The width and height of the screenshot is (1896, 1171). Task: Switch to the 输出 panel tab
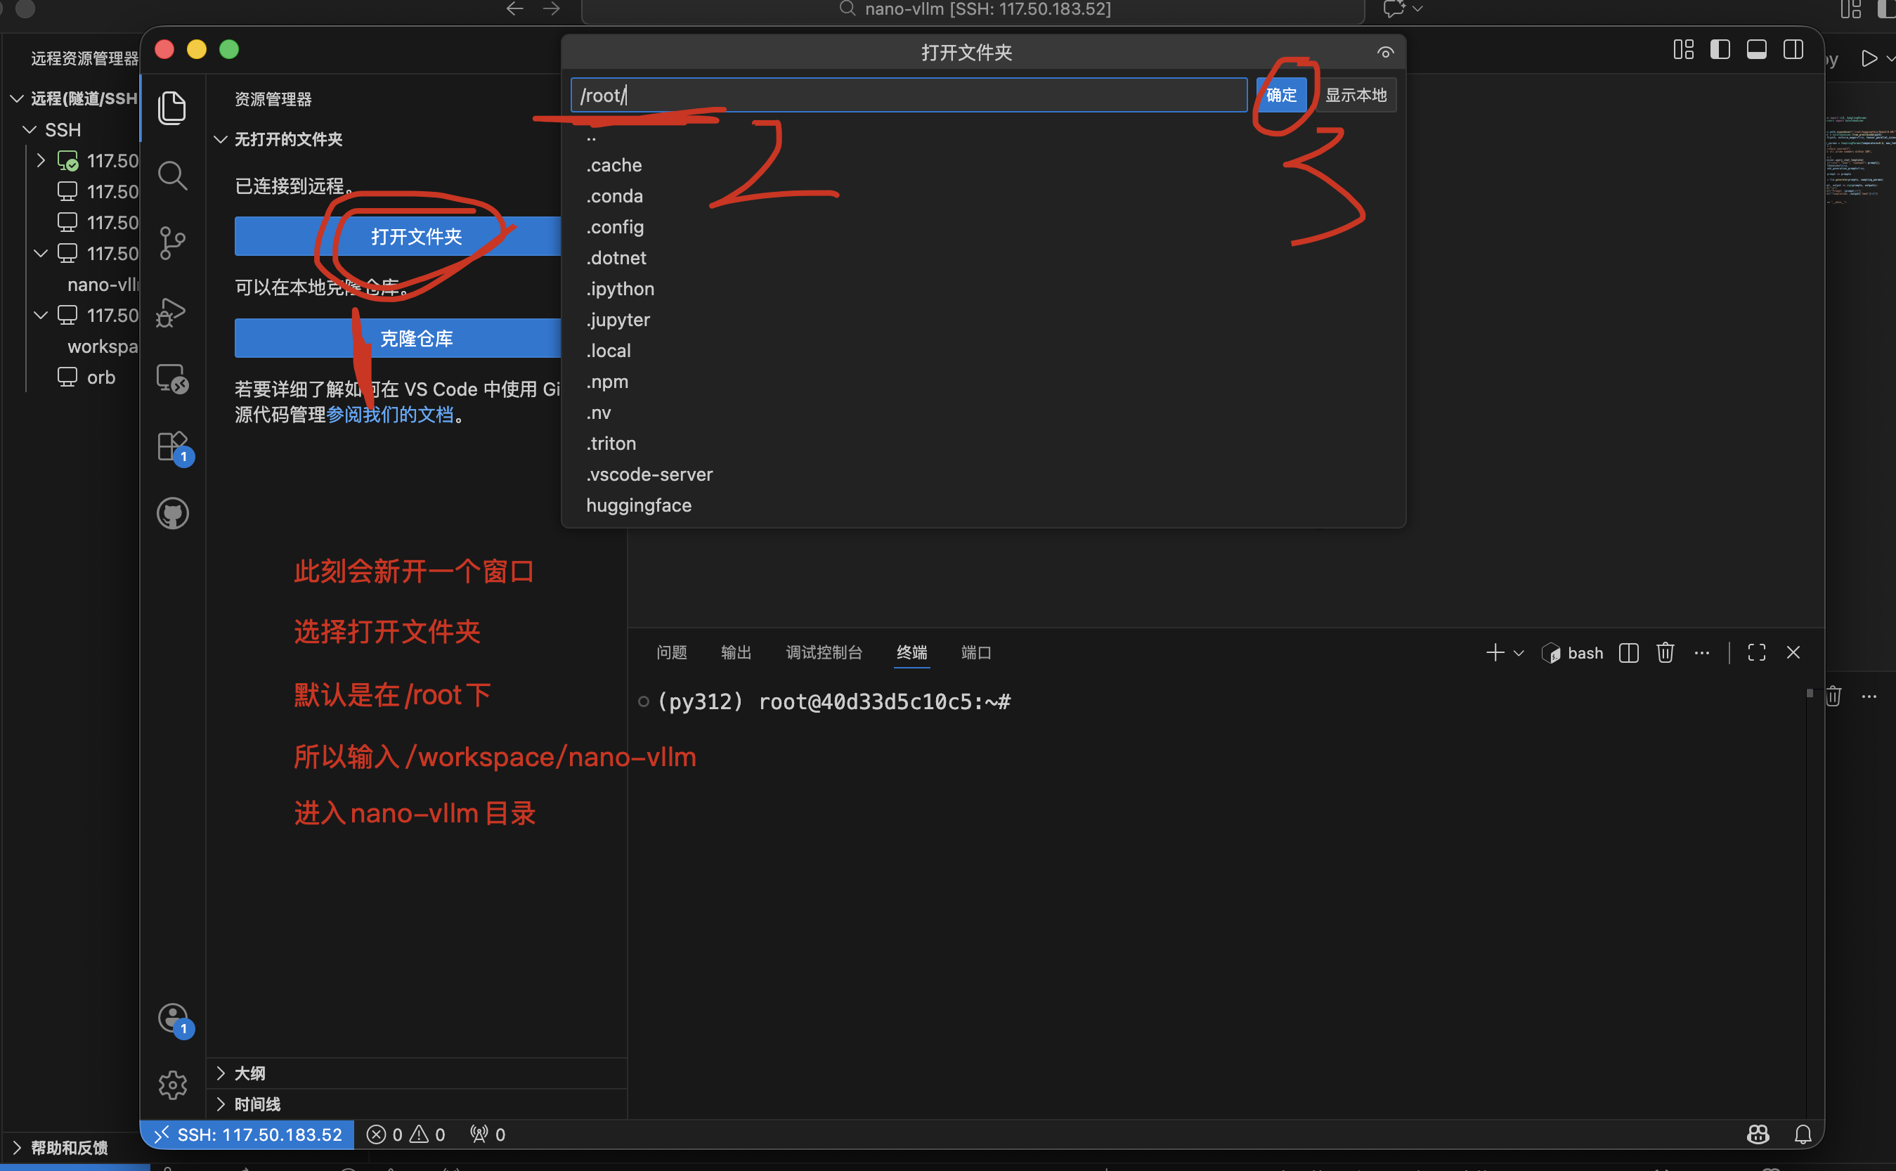(x=736, y=653)
